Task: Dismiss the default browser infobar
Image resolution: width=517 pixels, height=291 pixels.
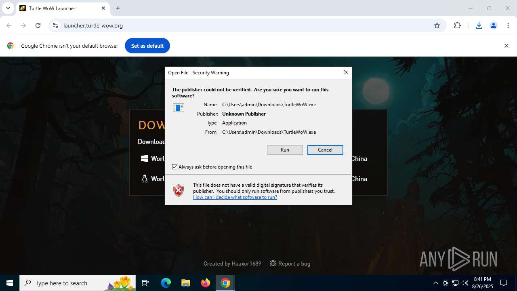Action: 506,46
